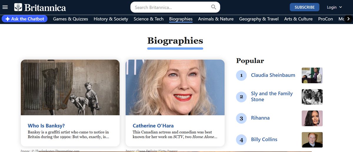
Task: Go to Arts & Culture section
Action: (x=298, y=19)
